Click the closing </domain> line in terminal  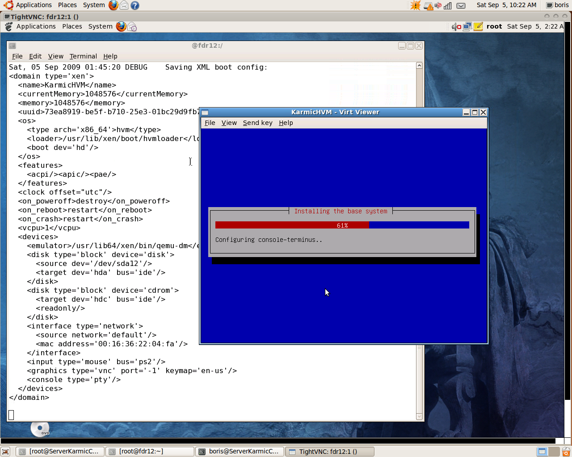click(x=29, y=398)
